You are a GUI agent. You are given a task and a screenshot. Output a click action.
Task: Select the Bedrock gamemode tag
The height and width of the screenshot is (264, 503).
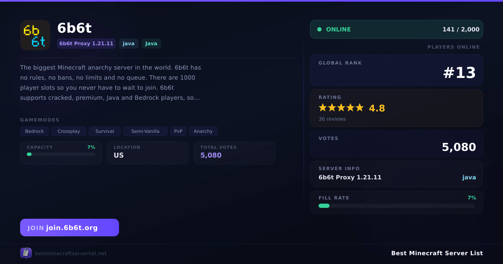34,131
